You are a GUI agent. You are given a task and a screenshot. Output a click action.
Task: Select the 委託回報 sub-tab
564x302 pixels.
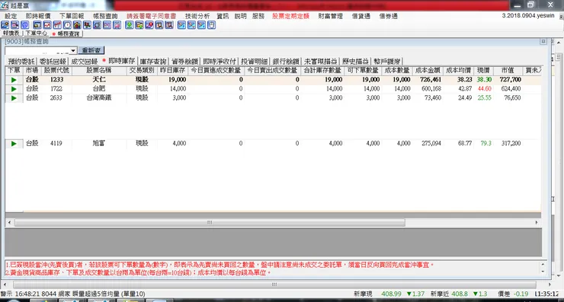tap(53, 62)
